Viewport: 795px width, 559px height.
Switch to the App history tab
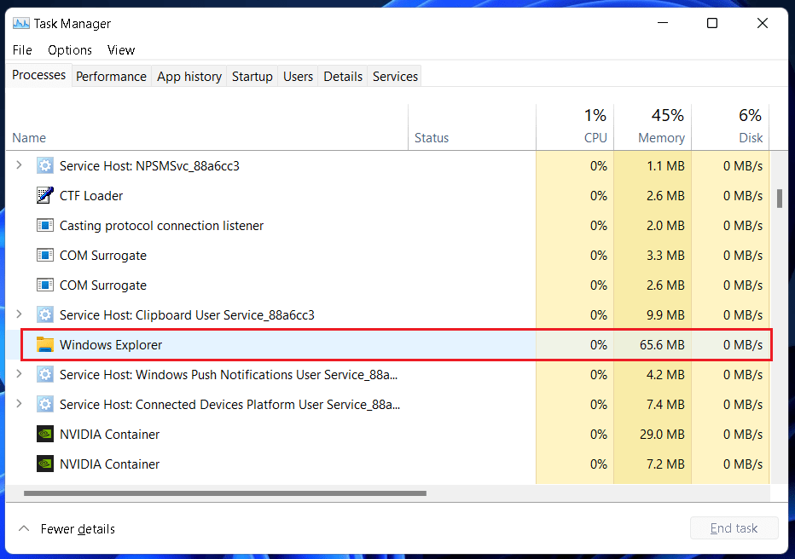coord(189,77)
